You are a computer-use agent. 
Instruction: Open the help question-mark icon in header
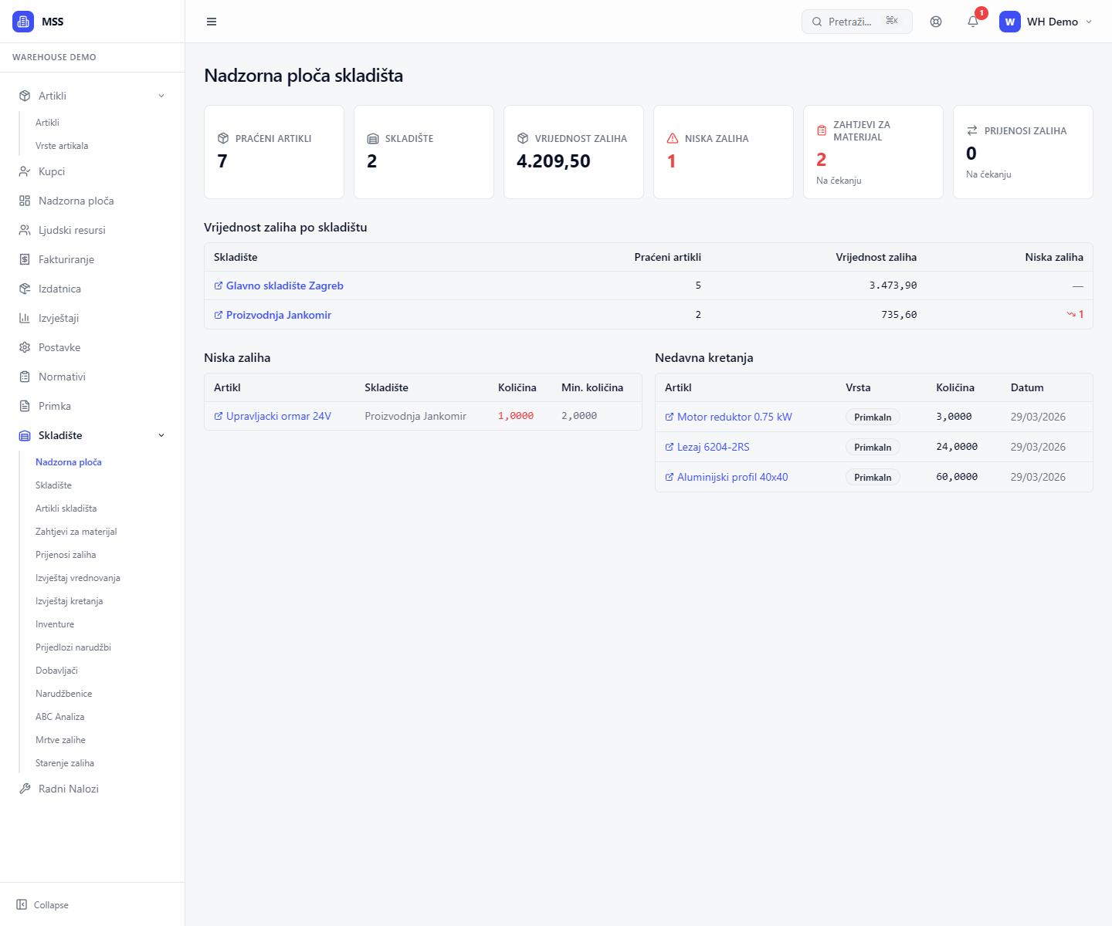936,22
